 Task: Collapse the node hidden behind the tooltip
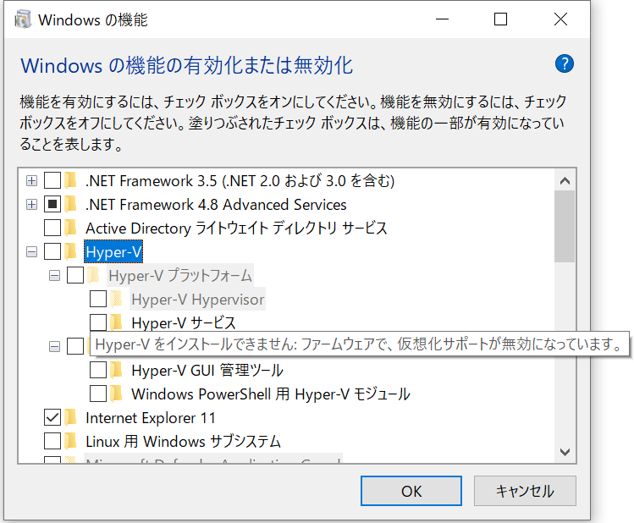click(x=54, y=347)
